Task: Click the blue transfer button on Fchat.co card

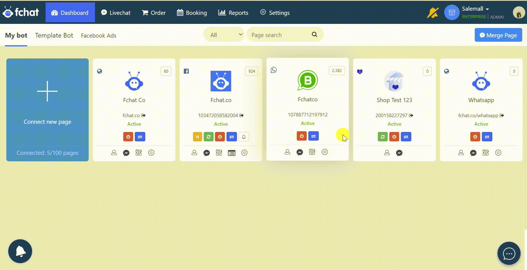Action: click(232, 137)
